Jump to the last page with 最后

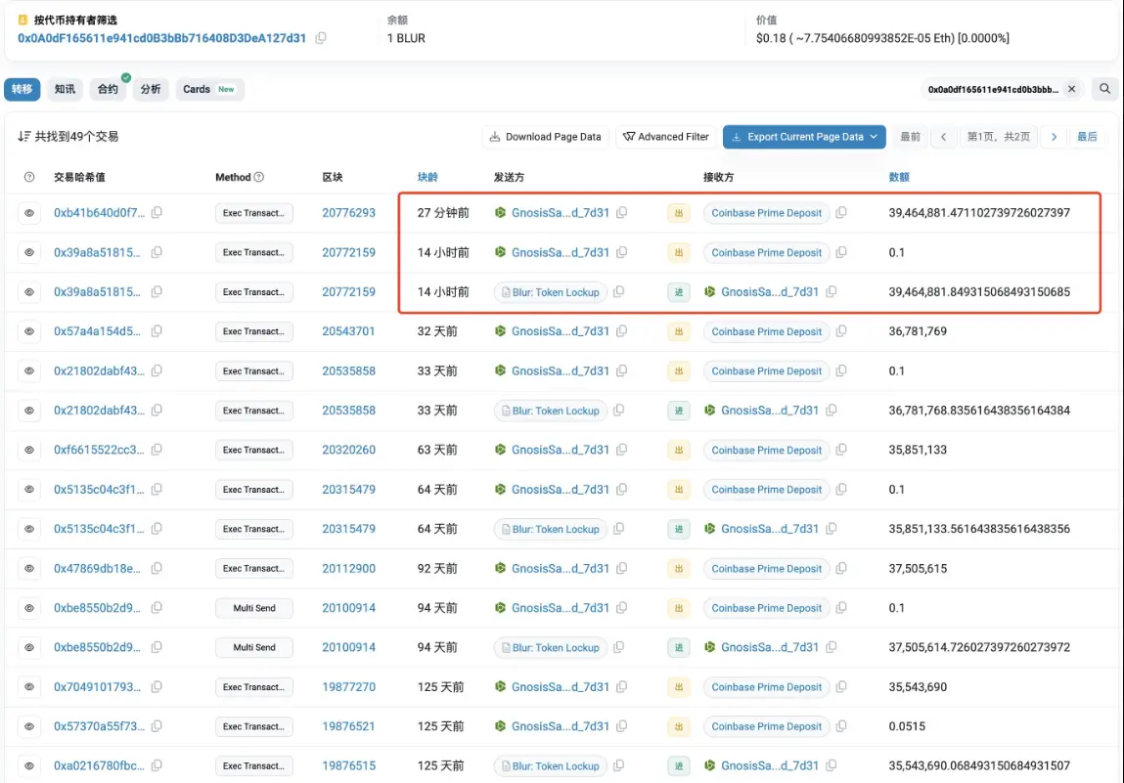1088,137
